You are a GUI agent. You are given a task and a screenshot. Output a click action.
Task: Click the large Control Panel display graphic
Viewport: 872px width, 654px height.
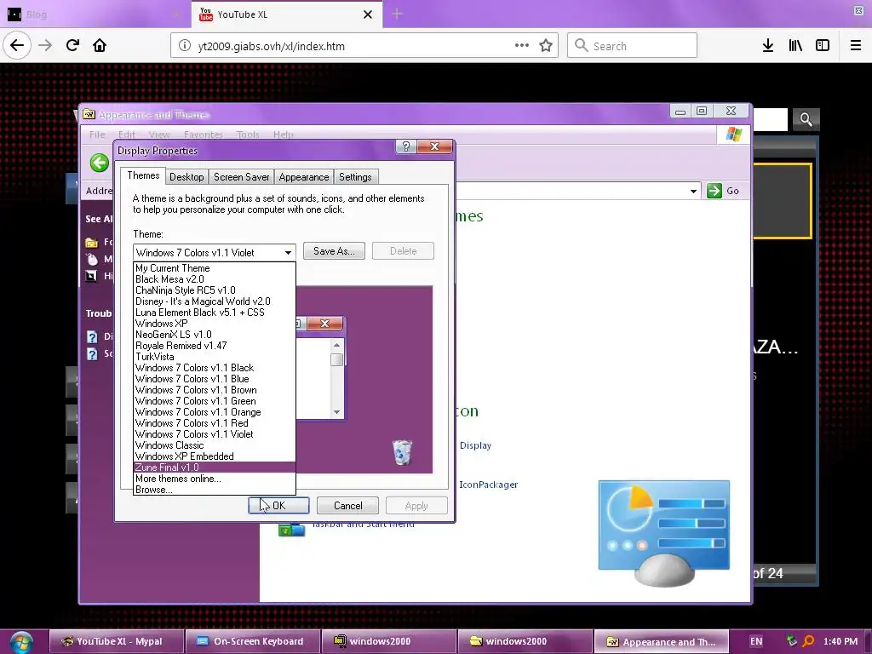[664, 533]
